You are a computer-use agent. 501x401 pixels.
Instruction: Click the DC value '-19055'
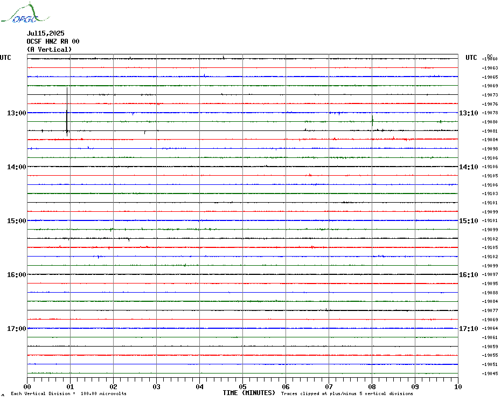pyautogui.click(x=490, y=355)
